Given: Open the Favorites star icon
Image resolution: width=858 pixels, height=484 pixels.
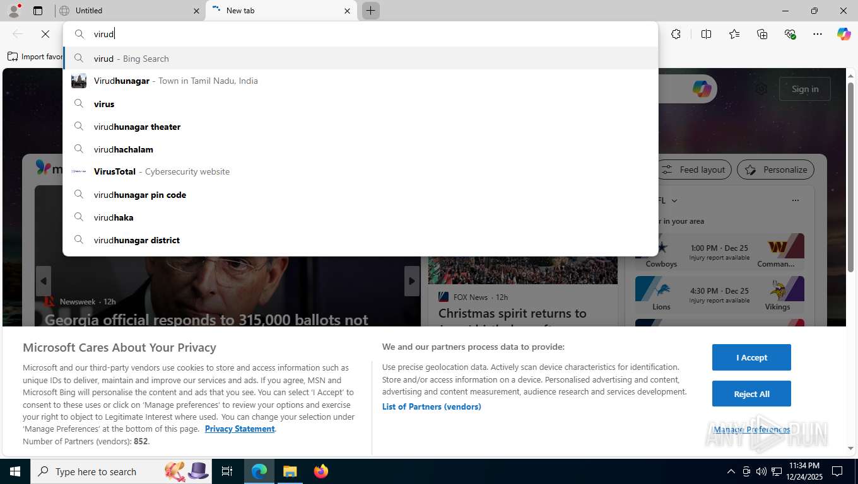Looking at the screenshot, I should [734, 34].
